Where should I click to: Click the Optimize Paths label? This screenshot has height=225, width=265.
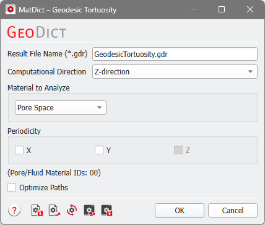pos(43,188)
